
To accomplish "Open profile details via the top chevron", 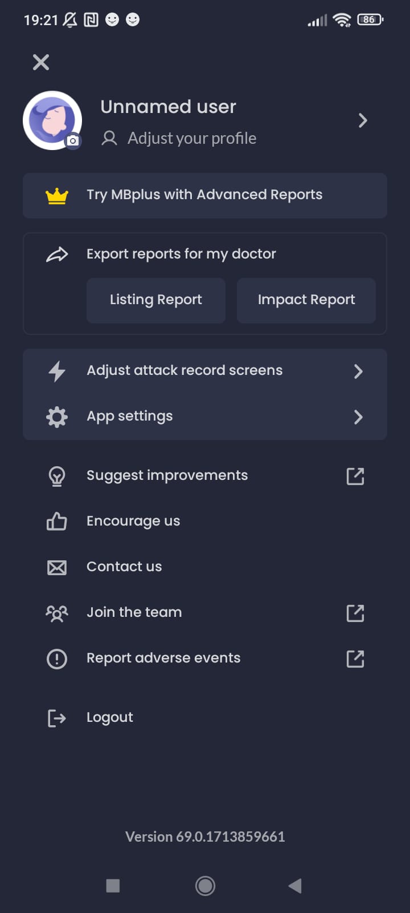I will click(x=363, y=120).
